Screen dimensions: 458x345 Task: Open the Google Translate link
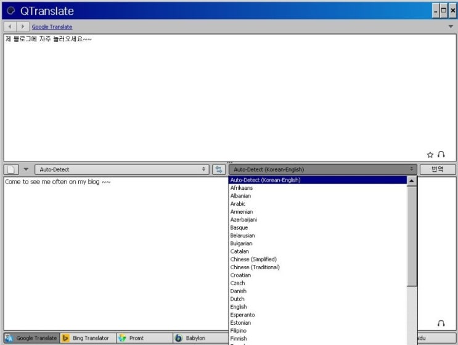tap(52, 27)
